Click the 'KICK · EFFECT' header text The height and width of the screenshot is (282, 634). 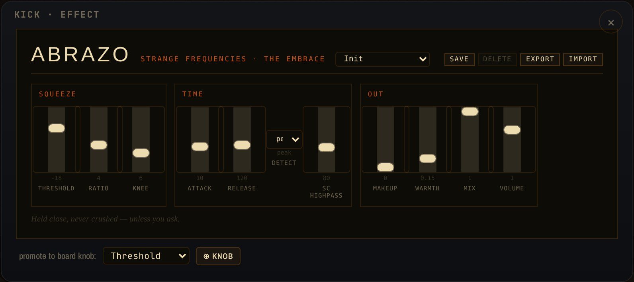tap(57, 15)
